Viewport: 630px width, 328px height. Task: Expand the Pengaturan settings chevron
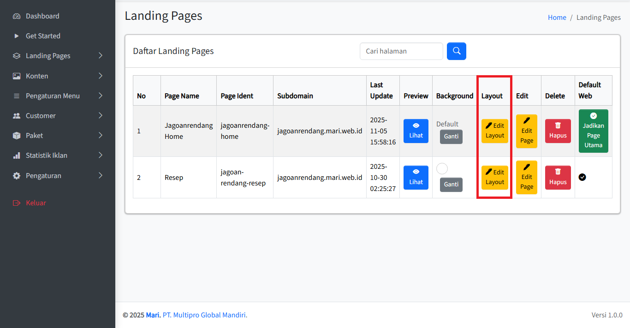coord(101,176)
